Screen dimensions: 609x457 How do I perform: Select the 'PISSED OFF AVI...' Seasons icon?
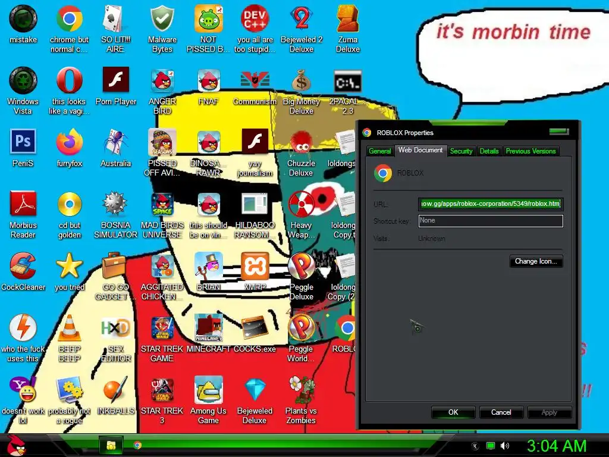(x=162, y=142)
